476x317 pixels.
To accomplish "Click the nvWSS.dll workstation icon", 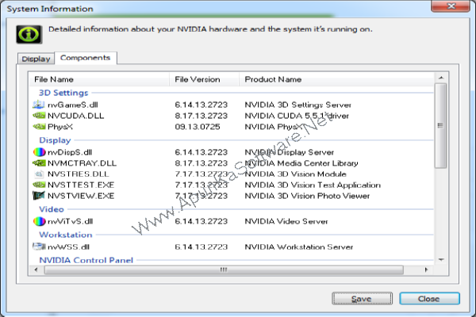I will pyautogui.click(x=39, y=246).
